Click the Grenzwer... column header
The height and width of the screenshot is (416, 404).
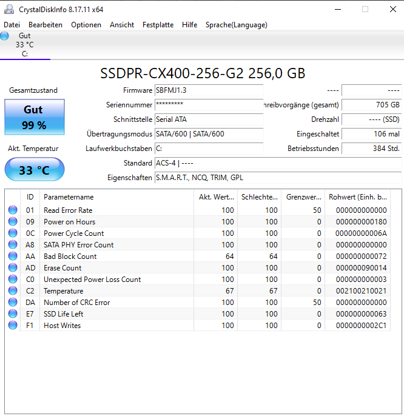pos(303,197)
